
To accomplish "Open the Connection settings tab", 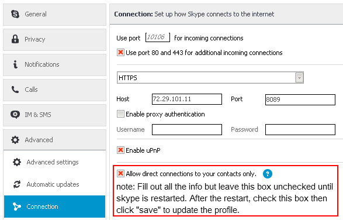I will 55,207.
